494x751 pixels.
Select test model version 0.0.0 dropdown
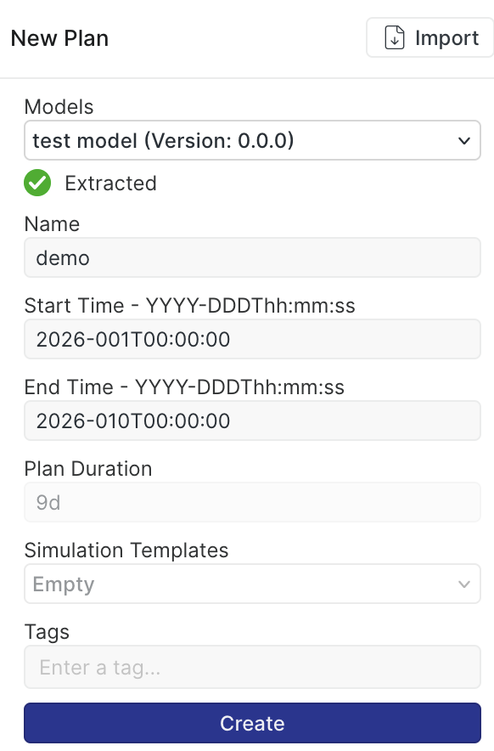point(252,140)
